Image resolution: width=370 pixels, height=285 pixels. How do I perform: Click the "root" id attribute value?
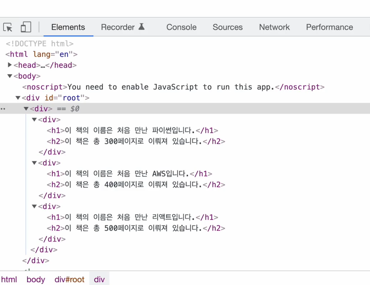[x=71, y=98]
